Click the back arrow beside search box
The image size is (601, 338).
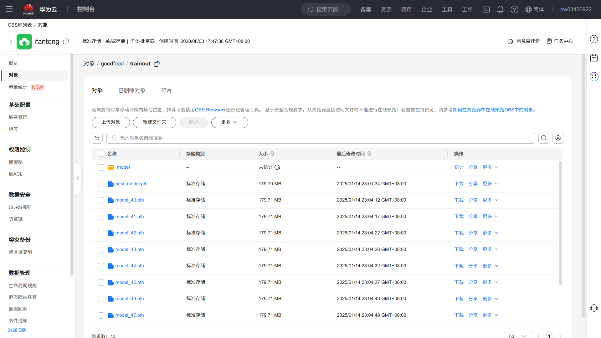(97, 138)
